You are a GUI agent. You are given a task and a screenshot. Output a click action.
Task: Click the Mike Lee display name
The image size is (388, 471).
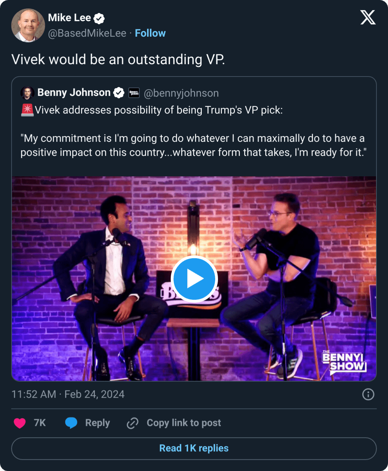click(69, 18)
